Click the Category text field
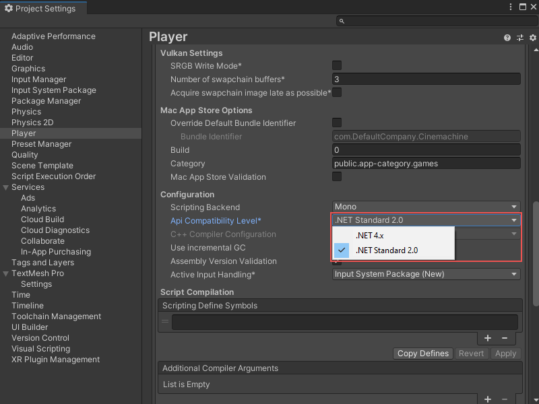 click(426, 163)
